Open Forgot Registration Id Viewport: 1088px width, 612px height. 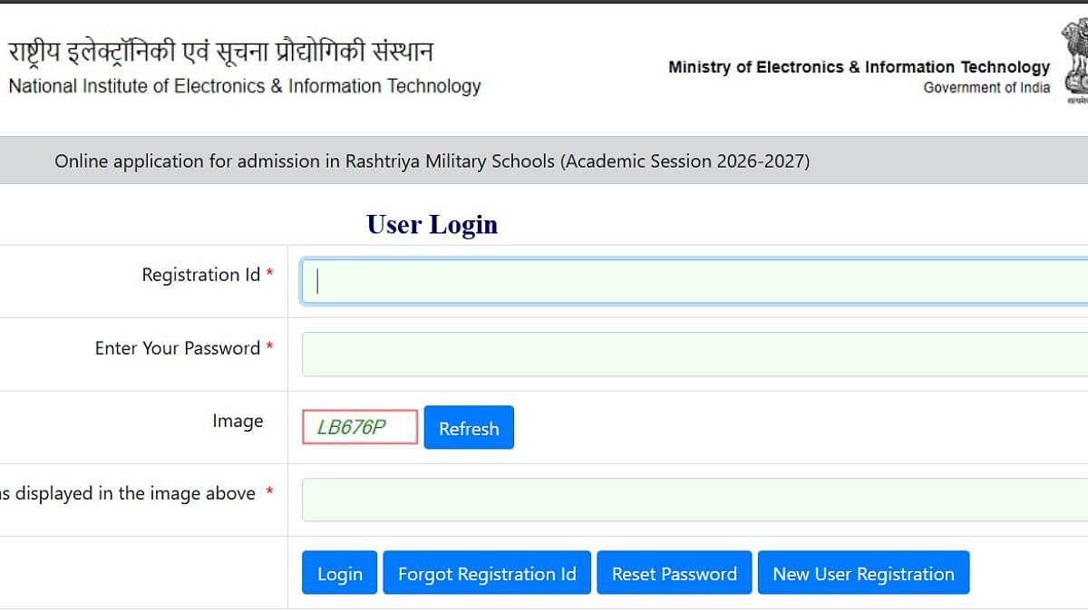487,573
